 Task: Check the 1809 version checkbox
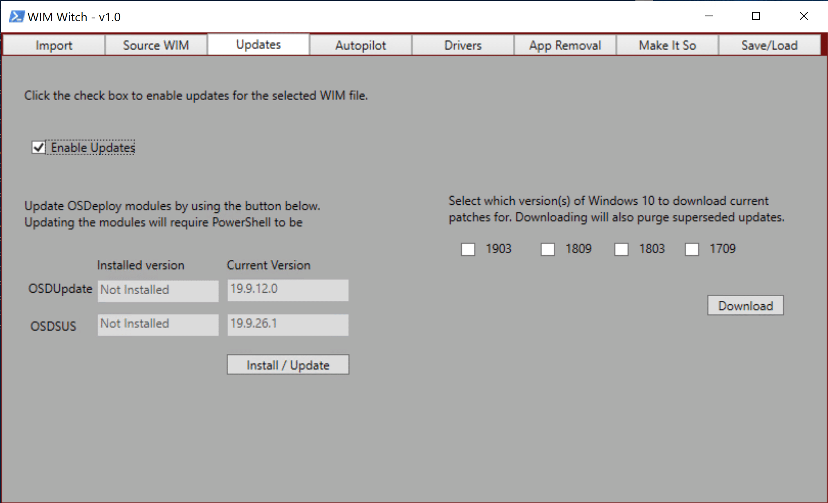pyautogui.click(x=548, y=249)
